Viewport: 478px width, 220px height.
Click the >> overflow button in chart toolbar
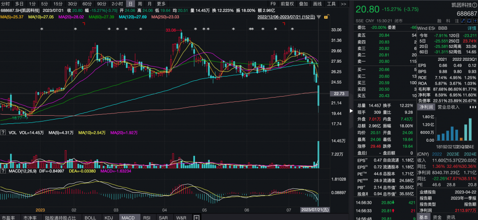[344, 4]
